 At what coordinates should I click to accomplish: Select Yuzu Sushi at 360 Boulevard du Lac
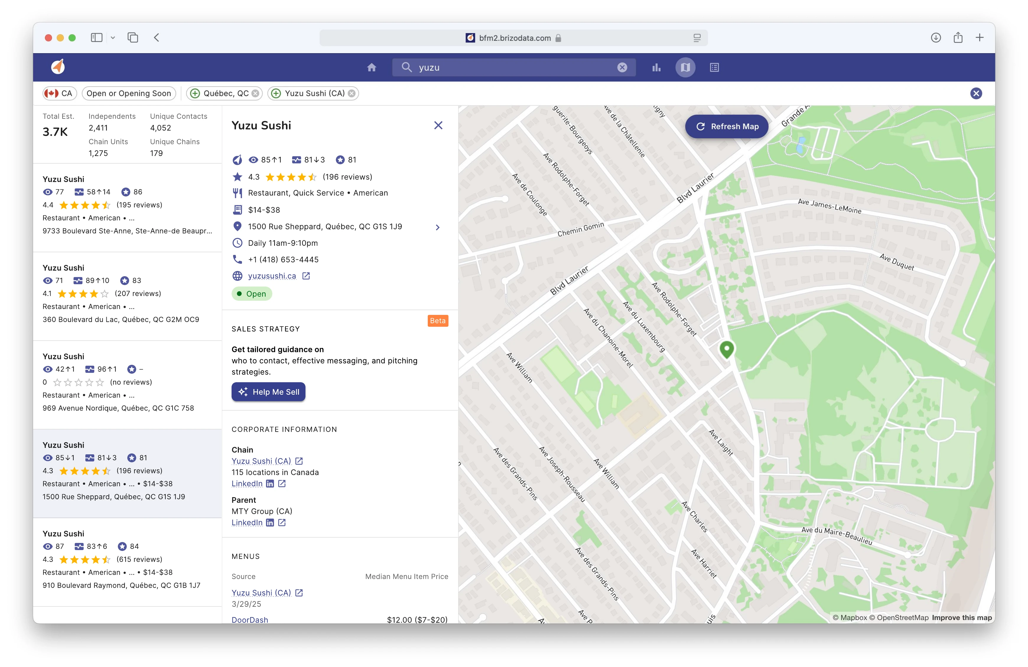pyautogui.click(x=127, y=296)
